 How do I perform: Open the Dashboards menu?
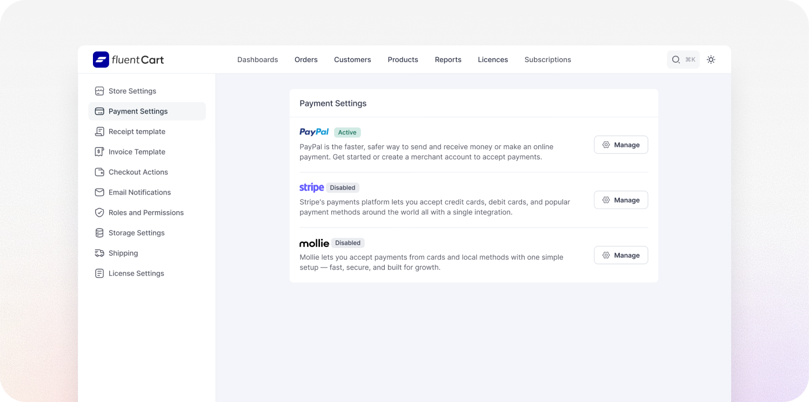coord(258,60)
